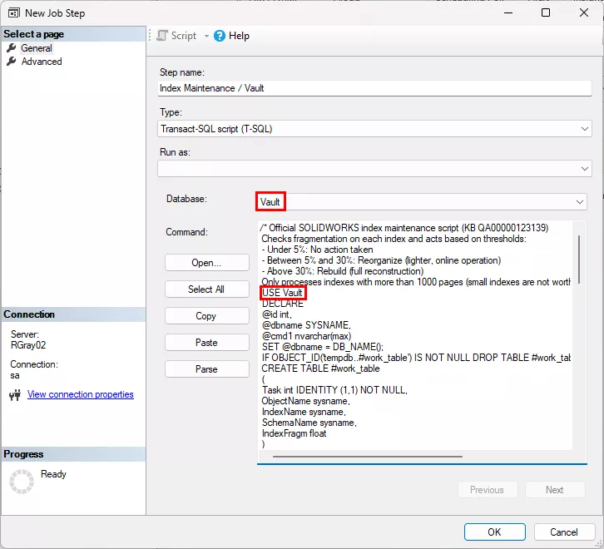
Task: Click the Paste button
Action: (207, 343)
